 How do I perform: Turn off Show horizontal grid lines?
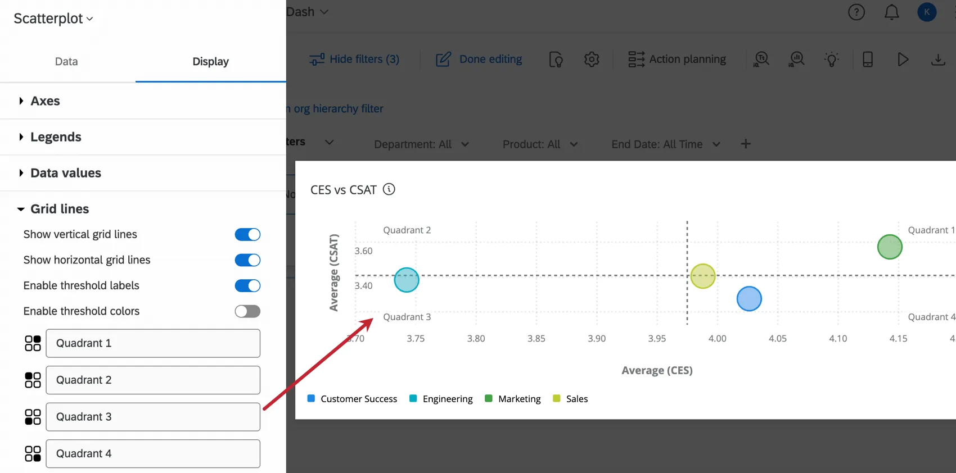pos(247,260)
